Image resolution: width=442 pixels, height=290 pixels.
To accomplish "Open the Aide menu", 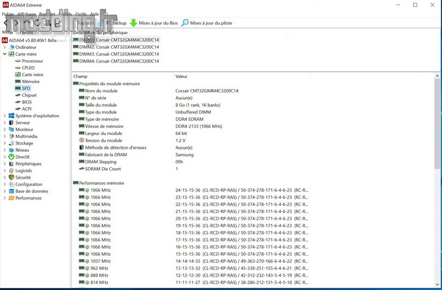I will tap(94, 14).
